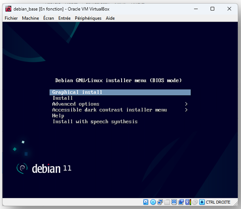
Task: Click the recording/capture status icon
Action: [181, 202]
